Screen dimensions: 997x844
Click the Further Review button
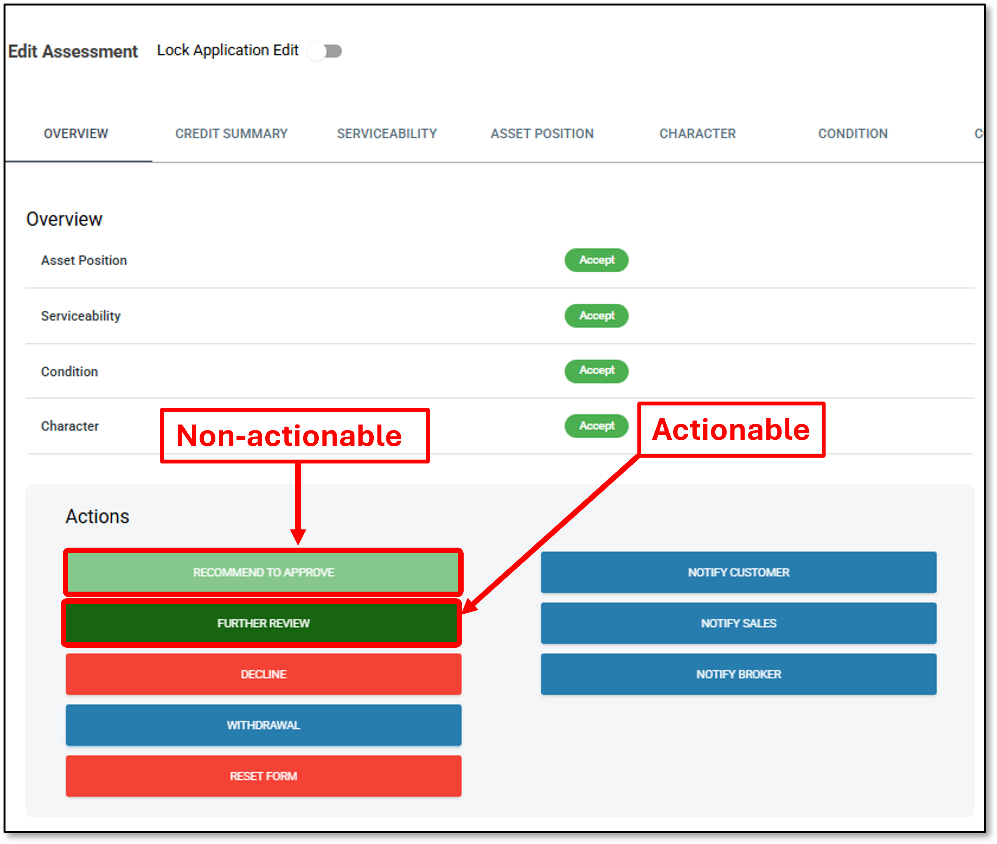[x=263, y=623]
